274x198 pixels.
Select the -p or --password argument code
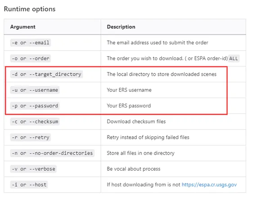pyautogui.click(x=34, y=106)
